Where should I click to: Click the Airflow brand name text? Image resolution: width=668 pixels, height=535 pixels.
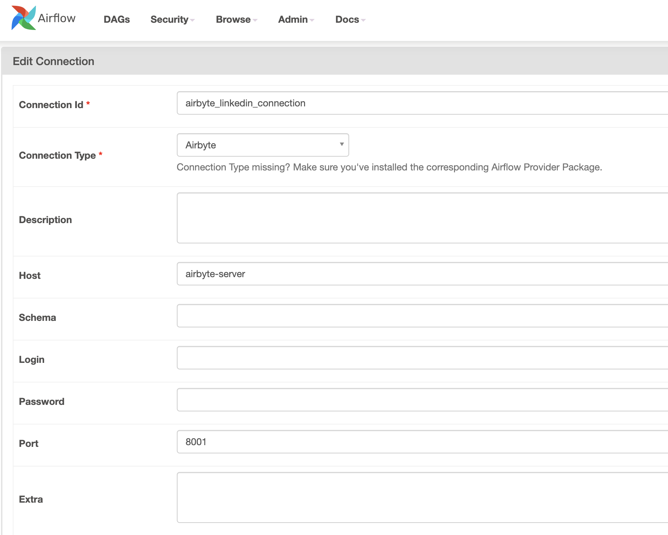(x=57, y=18)
